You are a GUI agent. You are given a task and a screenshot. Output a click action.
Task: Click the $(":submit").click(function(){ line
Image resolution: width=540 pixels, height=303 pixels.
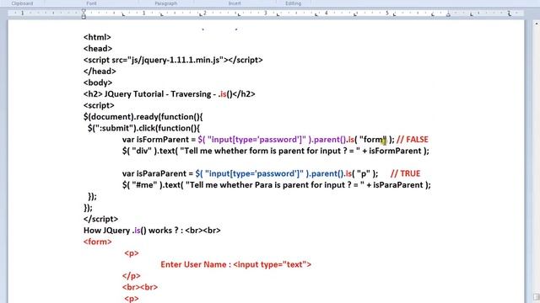pyautogui.click(x=143, y=128)
